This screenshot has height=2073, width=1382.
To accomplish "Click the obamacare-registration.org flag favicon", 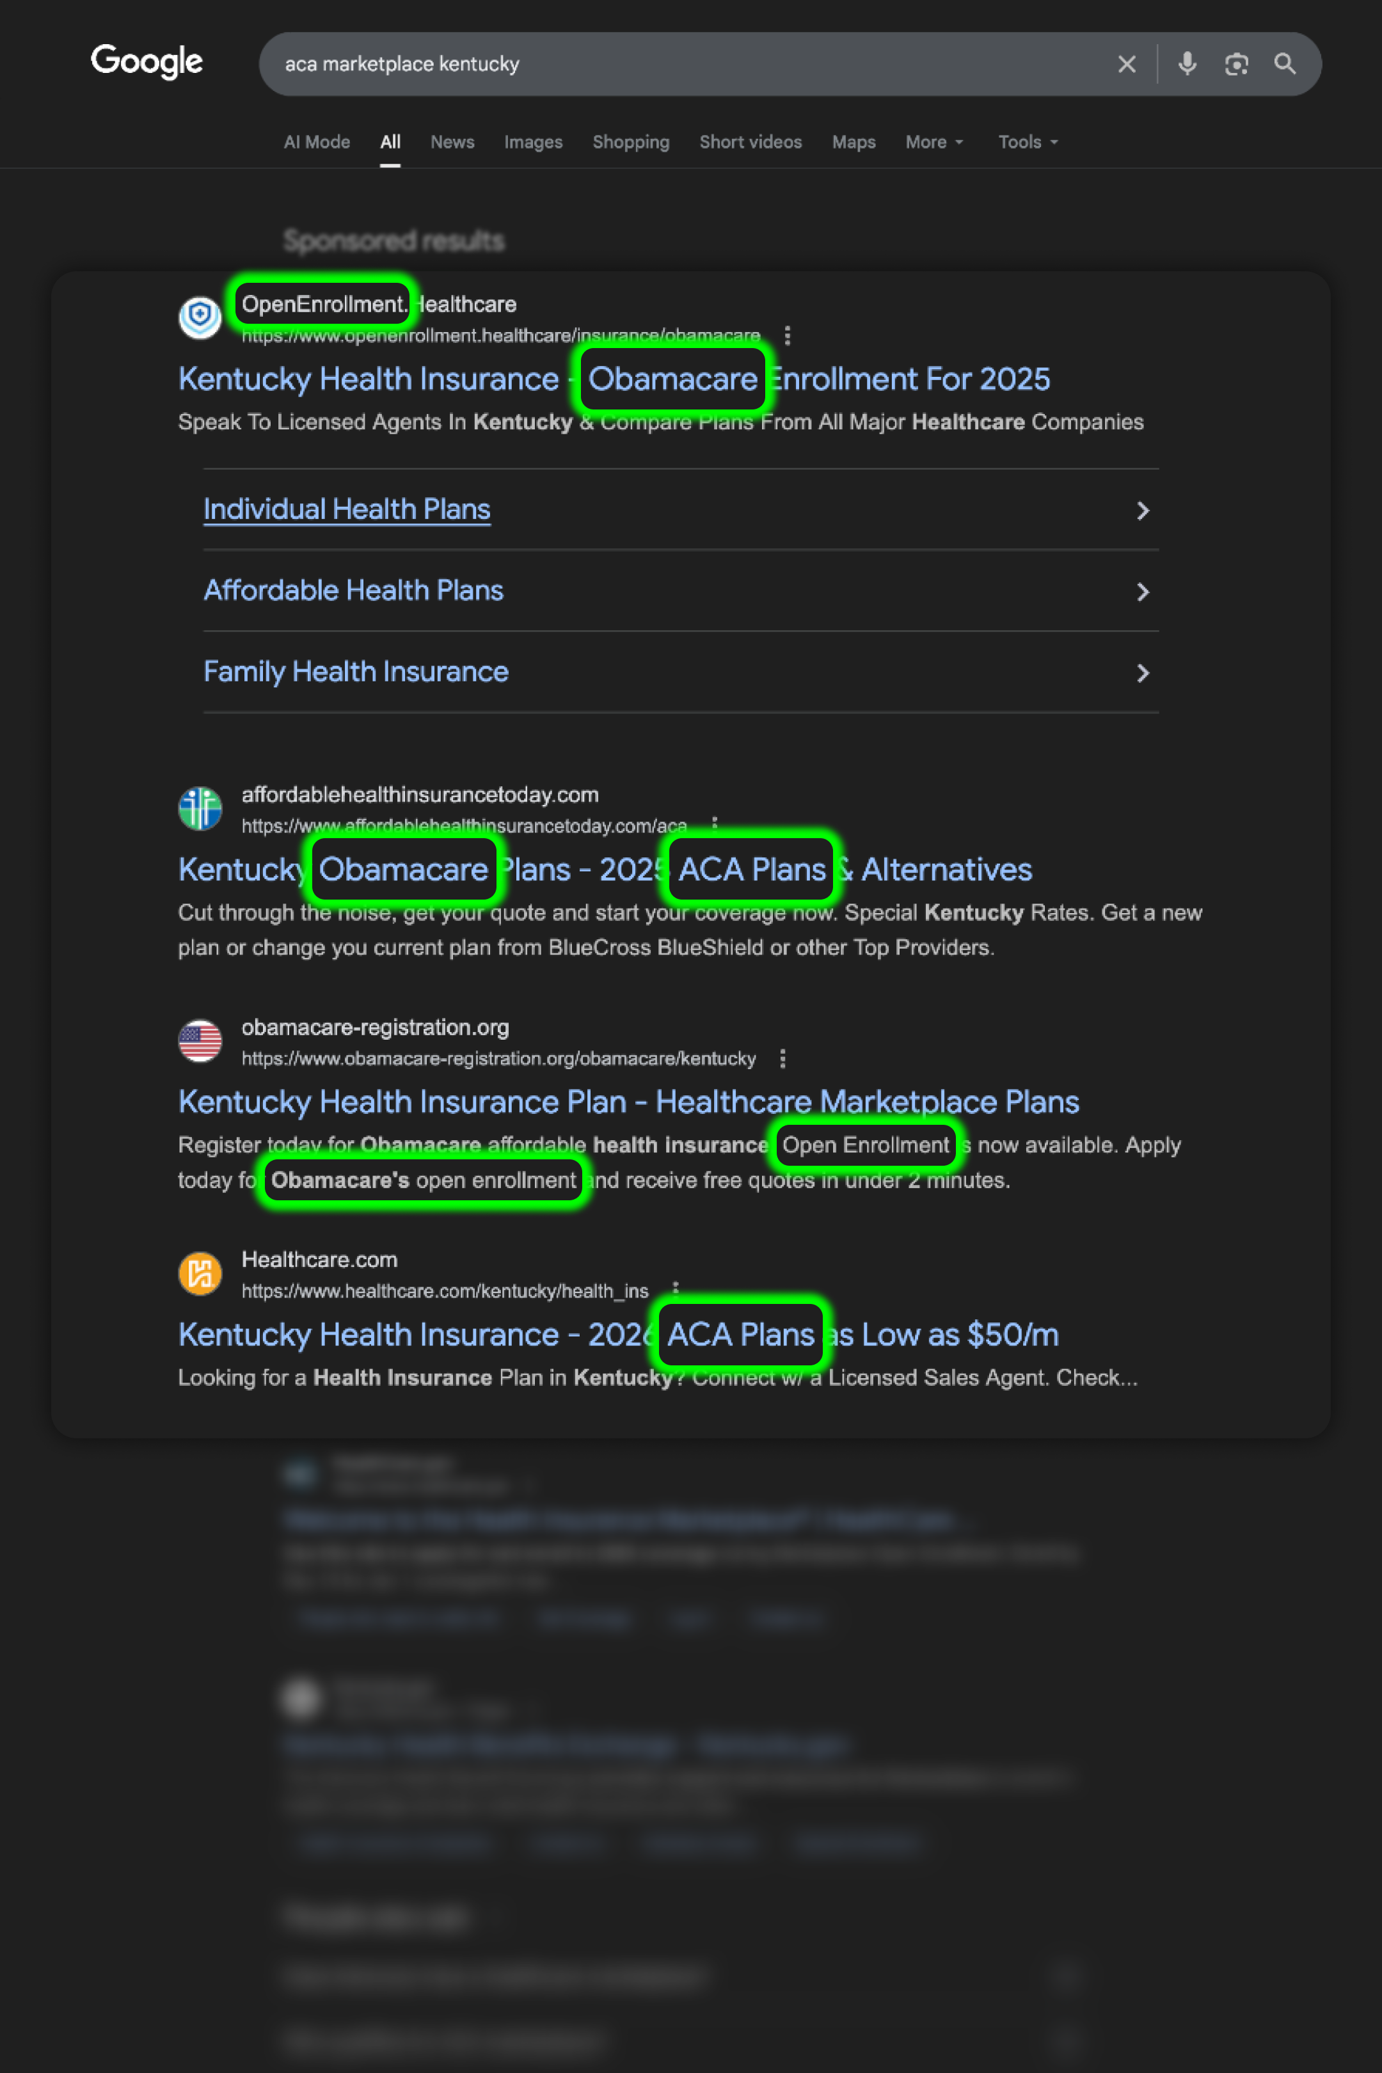I will coord(200,1041).
